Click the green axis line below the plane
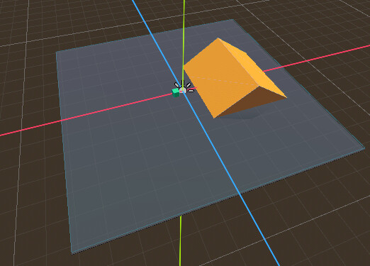370x266 pixels. (x=180, y=241)
